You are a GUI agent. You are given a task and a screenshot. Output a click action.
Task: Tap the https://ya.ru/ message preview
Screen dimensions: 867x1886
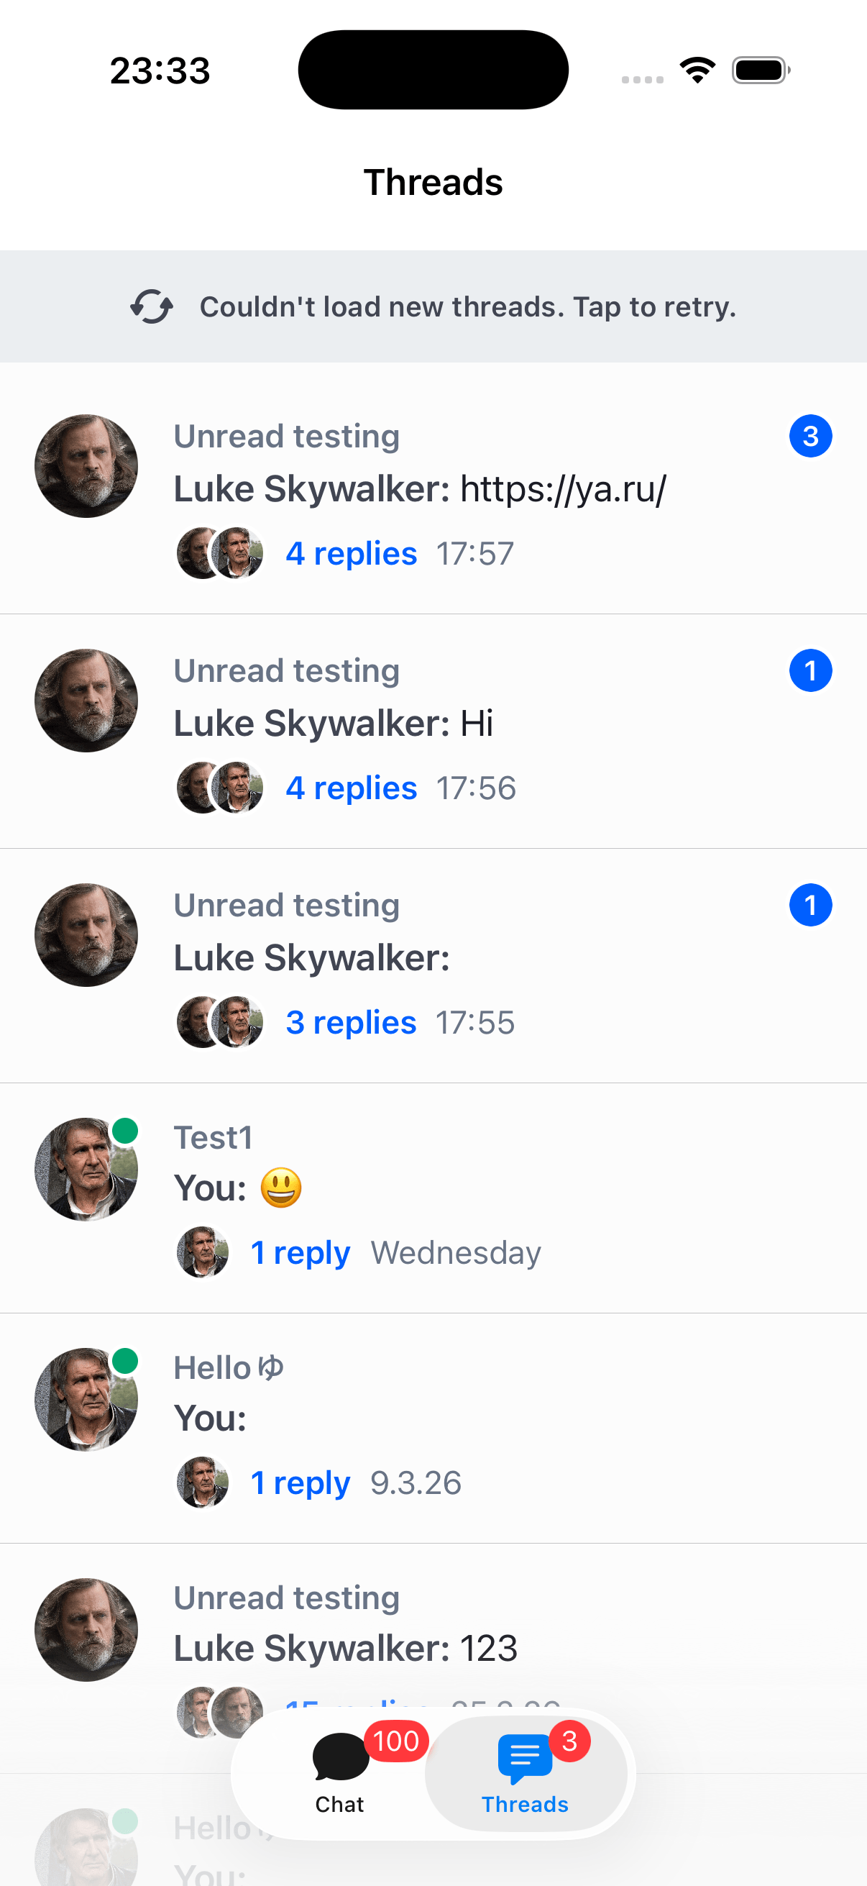(564, 489)
